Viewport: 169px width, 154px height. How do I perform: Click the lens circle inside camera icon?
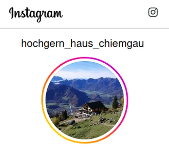coord(153,12)
